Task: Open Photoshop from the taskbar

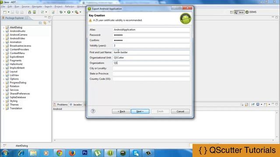Action: 85,153
